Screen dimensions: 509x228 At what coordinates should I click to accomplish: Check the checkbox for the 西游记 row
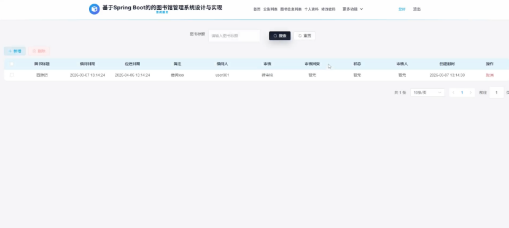pos(12,75)
